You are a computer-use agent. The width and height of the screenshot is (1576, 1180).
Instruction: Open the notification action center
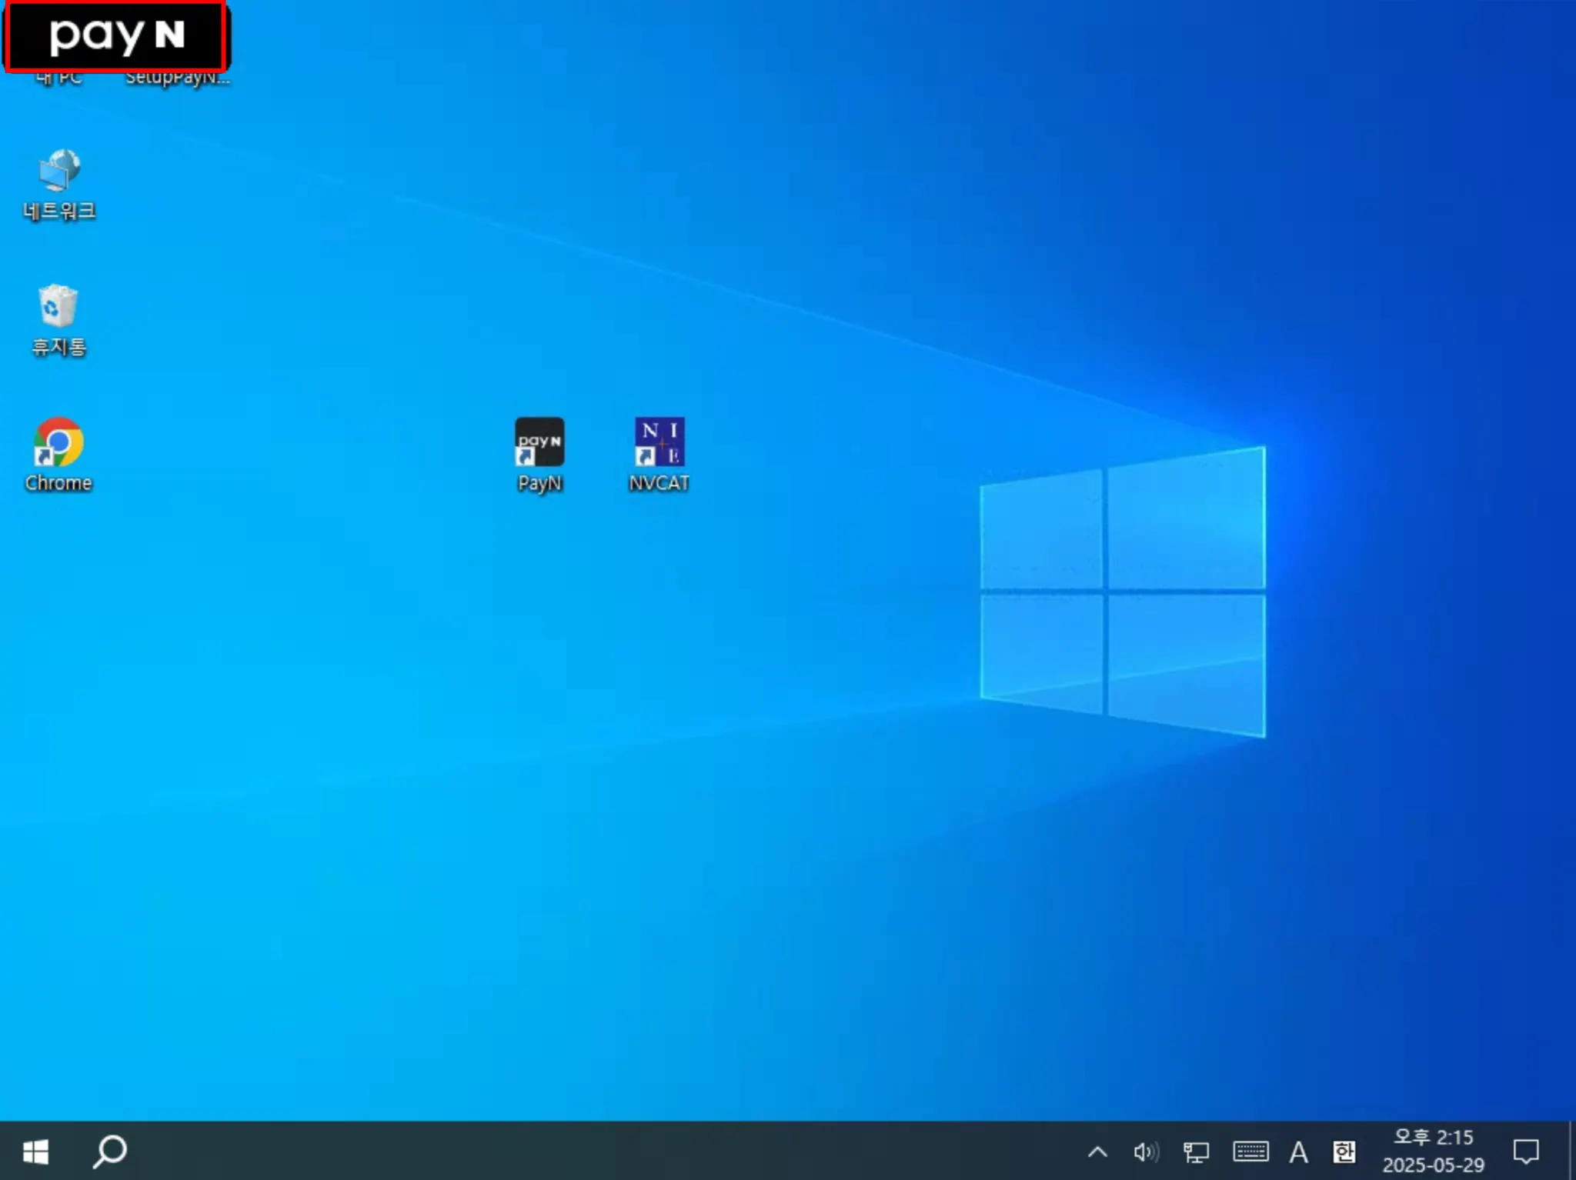1526,1152
